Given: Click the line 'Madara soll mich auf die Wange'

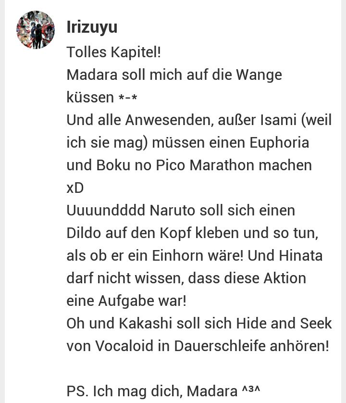Looking at the screenshot, I should [174, 75].
